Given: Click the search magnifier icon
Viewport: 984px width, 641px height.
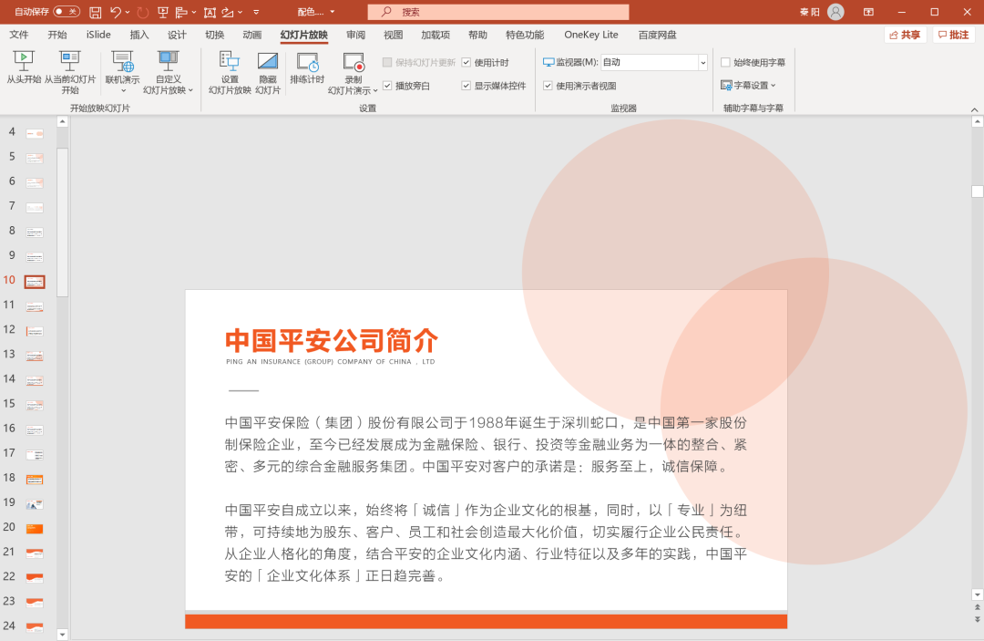Looking at the screenshot, I should point(386,12).
